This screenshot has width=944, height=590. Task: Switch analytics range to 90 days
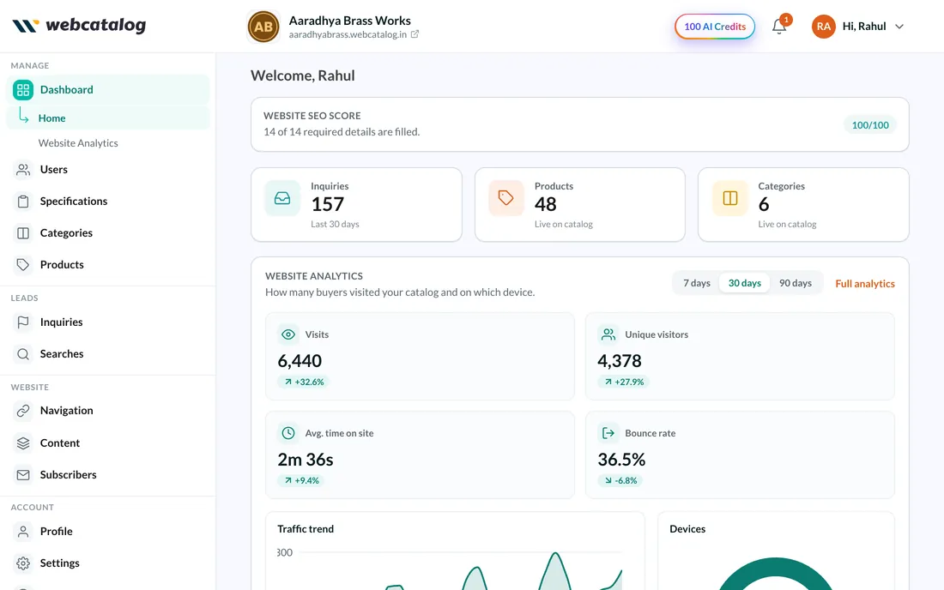click(x=796, y=283)
